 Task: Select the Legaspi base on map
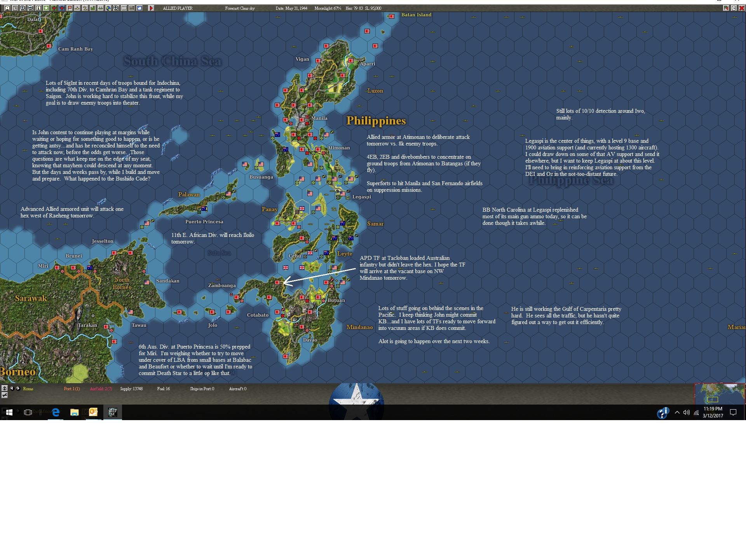tap(343, 193)
